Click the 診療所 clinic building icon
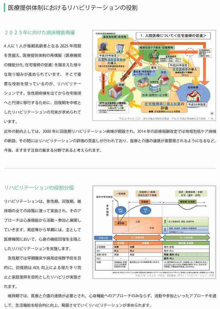The width and height of the screenshot is (220, 309). 155,87
